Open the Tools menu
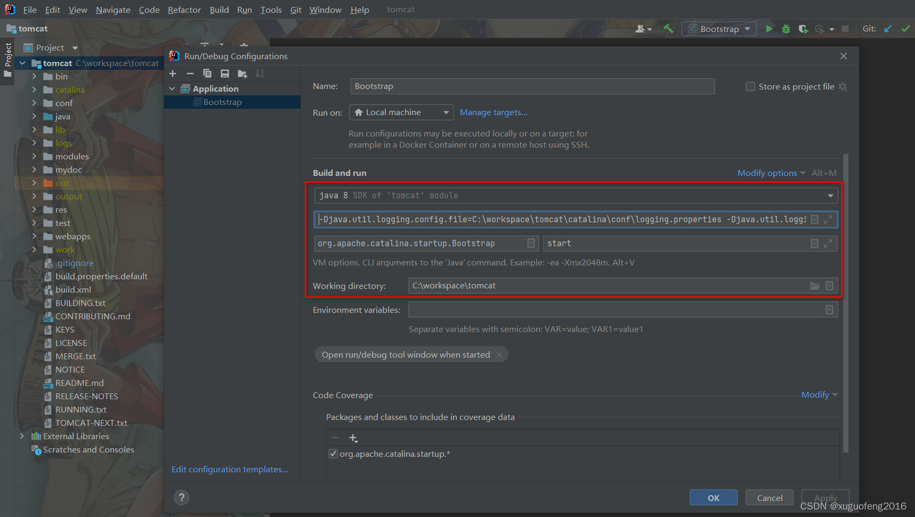This screenshot has height=517, width=915. 271,10
